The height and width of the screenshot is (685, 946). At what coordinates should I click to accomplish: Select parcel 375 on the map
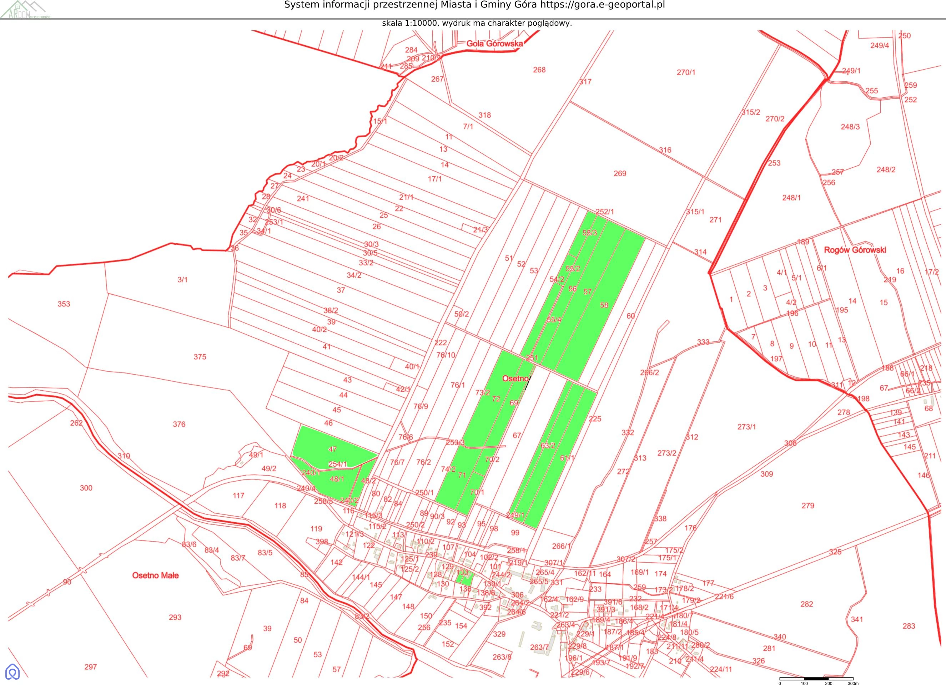200,357
